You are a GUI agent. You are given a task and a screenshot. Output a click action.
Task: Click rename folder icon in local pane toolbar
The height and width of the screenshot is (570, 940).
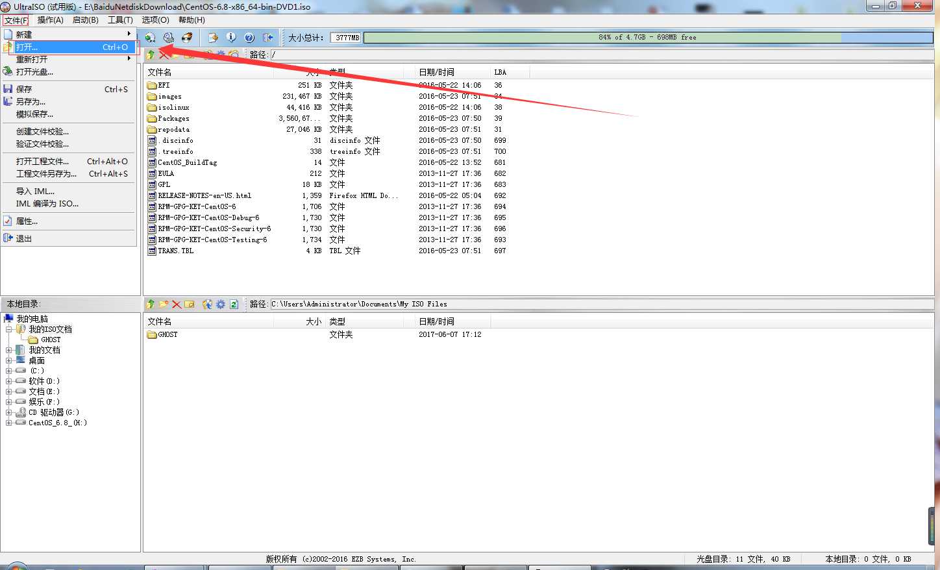tap(190, 304)
